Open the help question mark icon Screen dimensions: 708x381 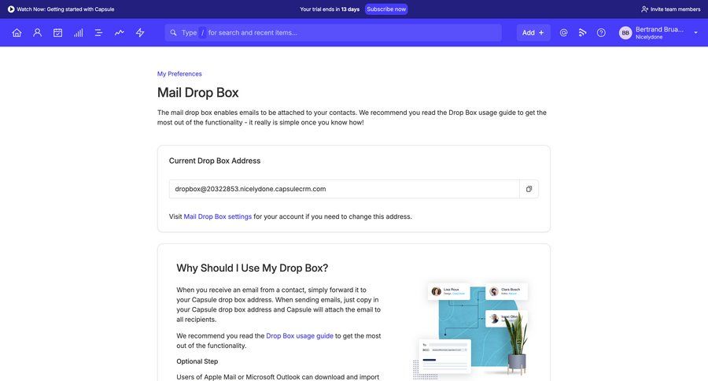(601, 32)
